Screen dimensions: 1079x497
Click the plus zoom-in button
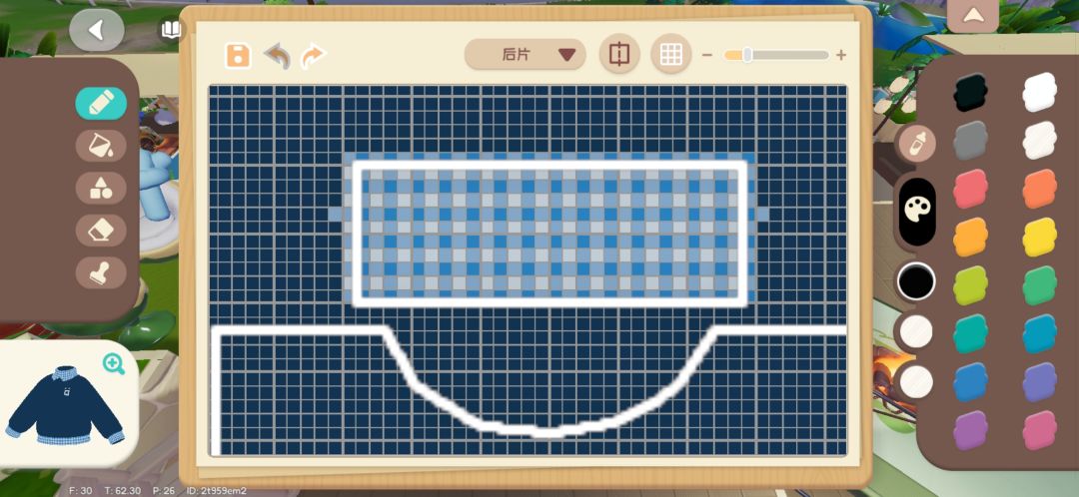tap(841, 55)
